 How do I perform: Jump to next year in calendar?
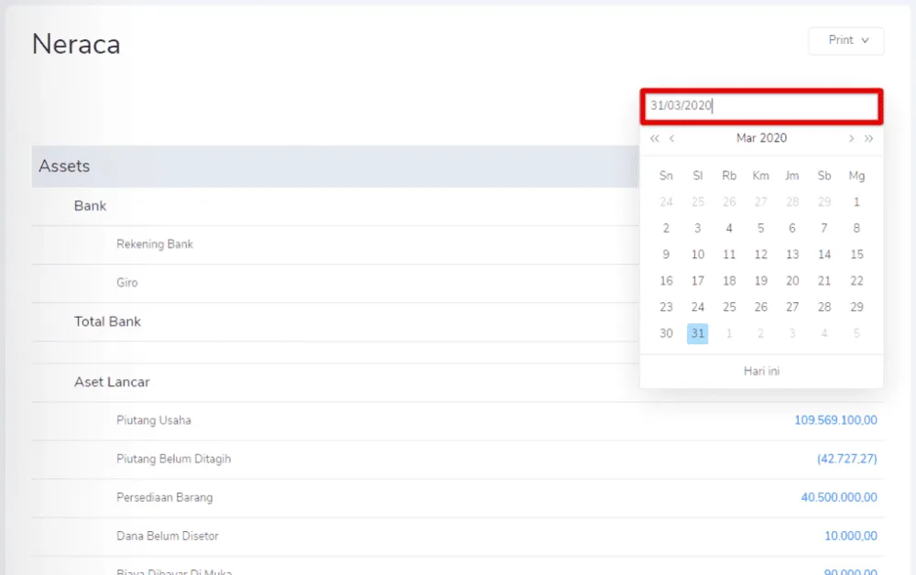(x=868, y=138)
